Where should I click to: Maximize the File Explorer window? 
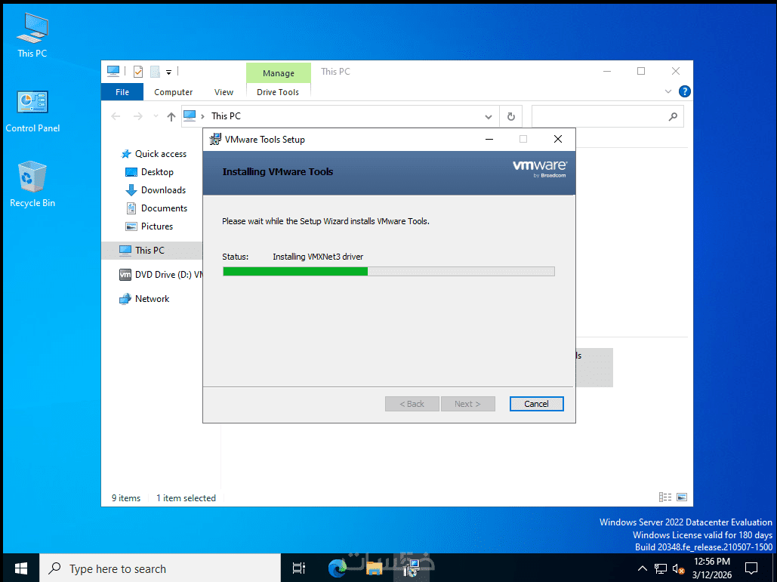pos(641,71)
